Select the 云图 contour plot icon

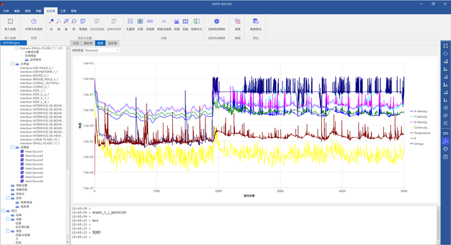pos(140,21)
